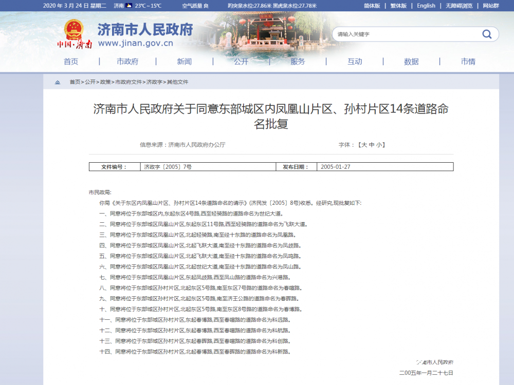Focus the keyword search input field

click(403, 34)
